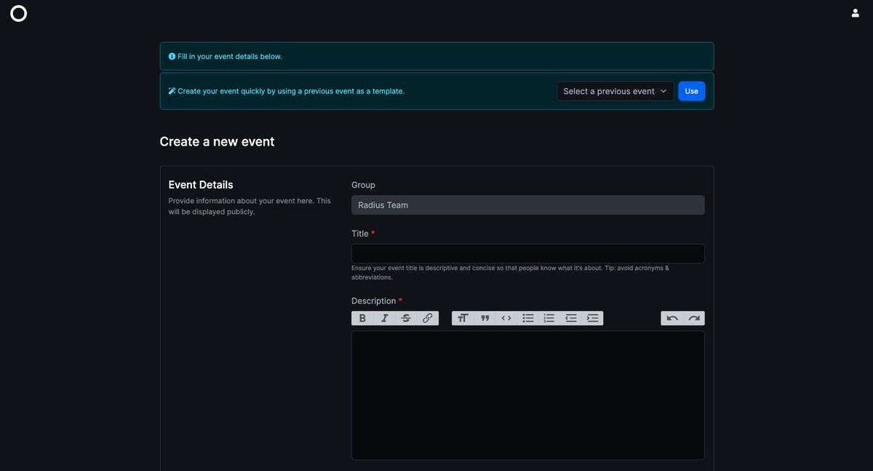Apply strikethrough formatting
Viewport: 873px width, 471px height.
[406, 318]
